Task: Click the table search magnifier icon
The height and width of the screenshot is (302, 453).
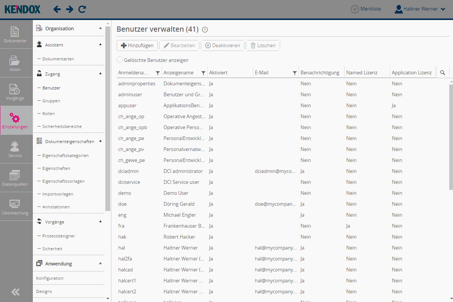Action: coord(443,73)
